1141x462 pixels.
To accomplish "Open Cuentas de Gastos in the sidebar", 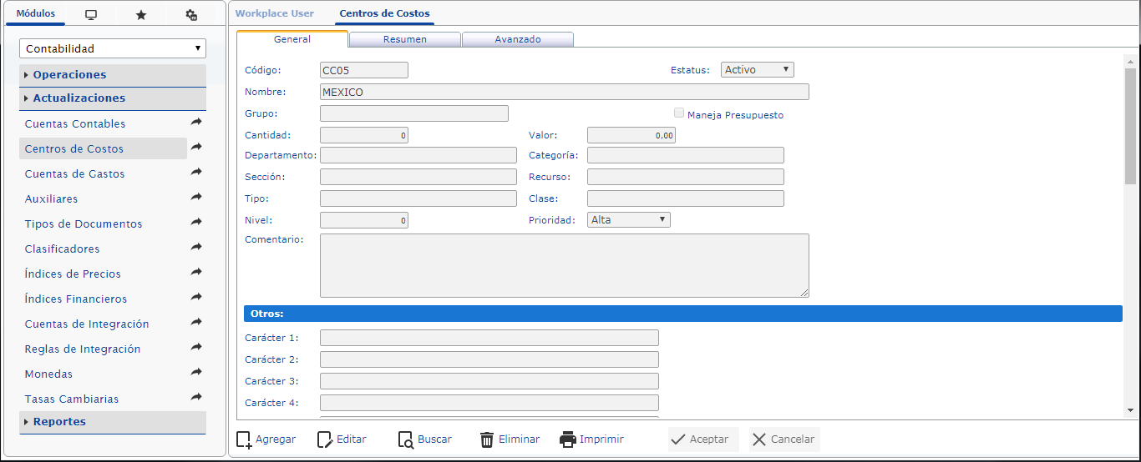I will point(75,174).
